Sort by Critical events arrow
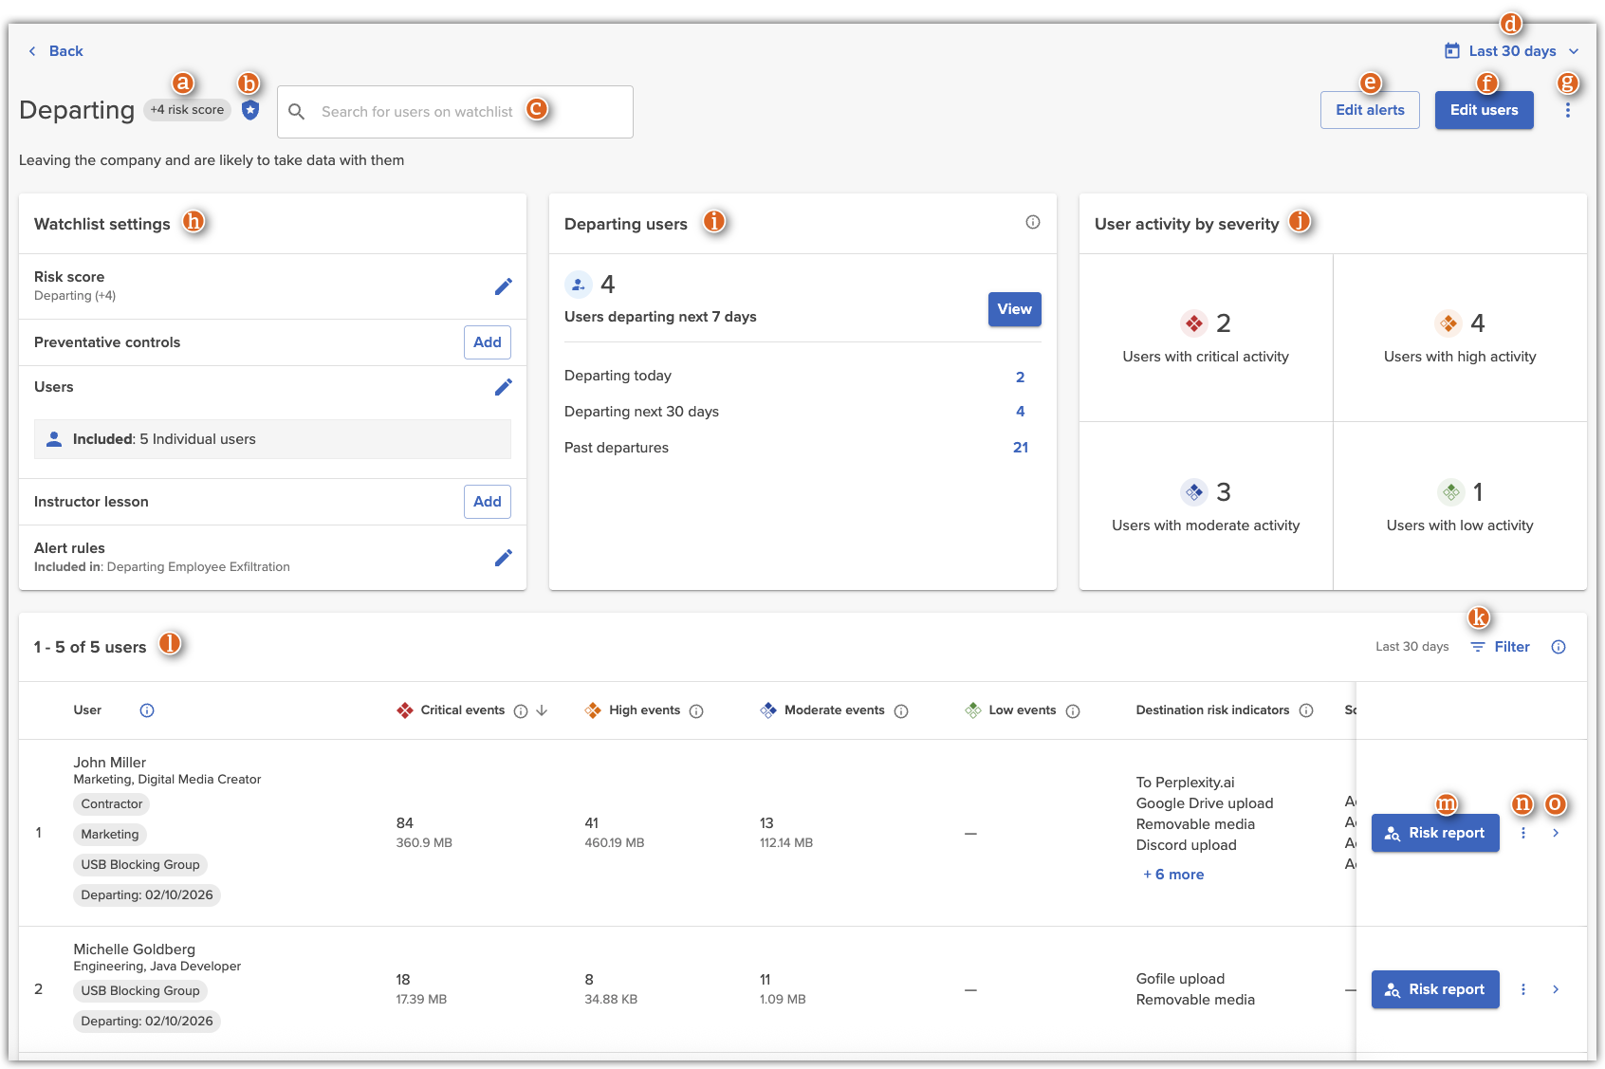 pos(543,710)
